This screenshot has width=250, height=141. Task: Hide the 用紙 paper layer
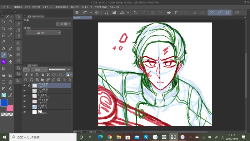point(25,112)
